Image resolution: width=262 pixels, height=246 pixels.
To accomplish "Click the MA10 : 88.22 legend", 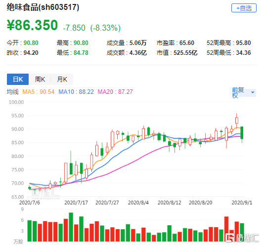I will pos(76,92).
